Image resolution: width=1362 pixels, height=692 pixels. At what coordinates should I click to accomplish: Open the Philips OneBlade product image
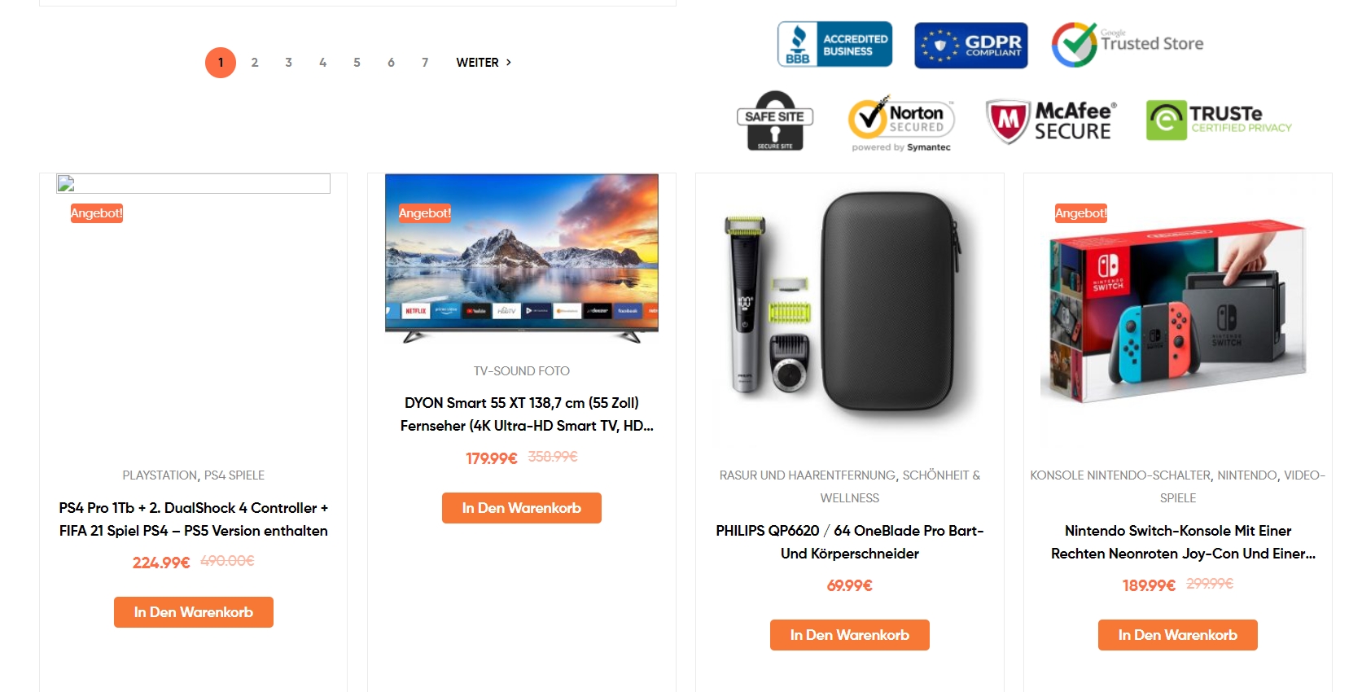click(x=850, y=305)
